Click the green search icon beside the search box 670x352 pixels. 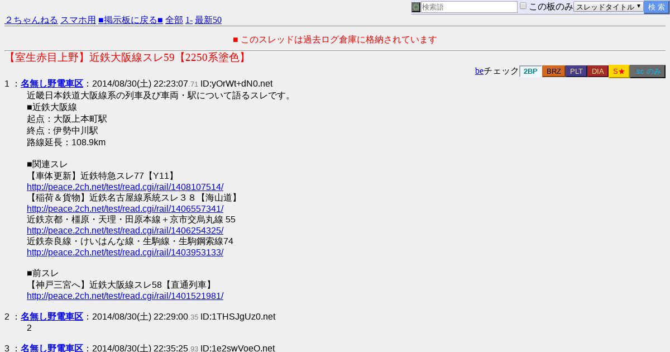(x=416, y=7)
